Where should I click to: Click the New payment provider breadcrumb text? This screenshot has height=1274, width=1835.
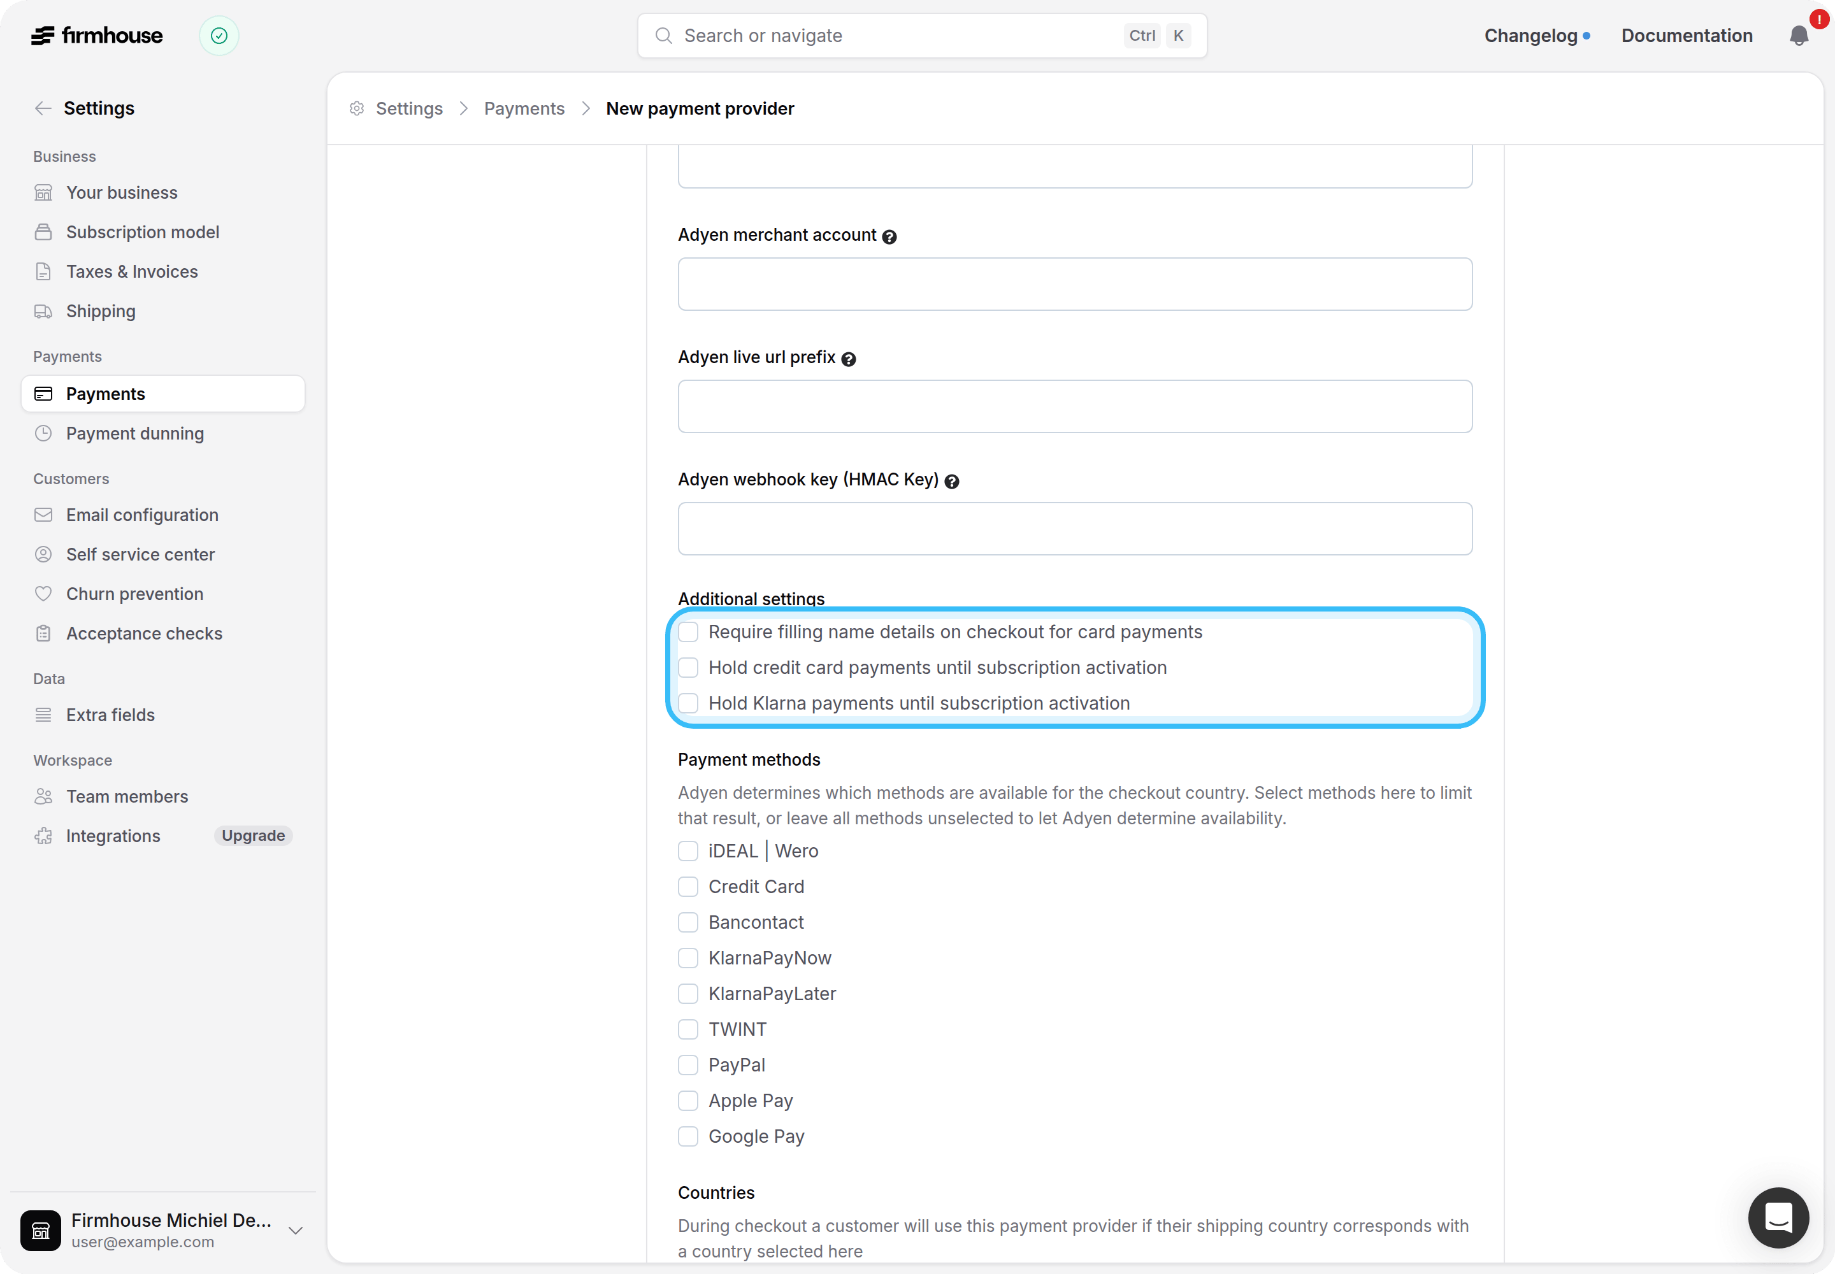pos(700,108)
